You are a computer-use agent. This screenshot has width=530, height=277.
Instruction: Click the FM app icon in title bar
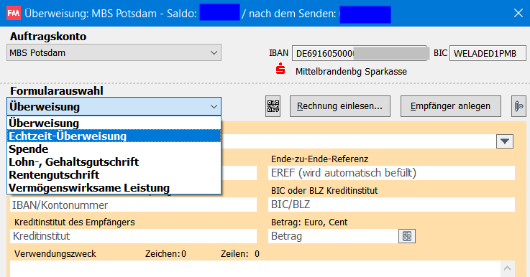pyautogui.click(x=14, y=13)
